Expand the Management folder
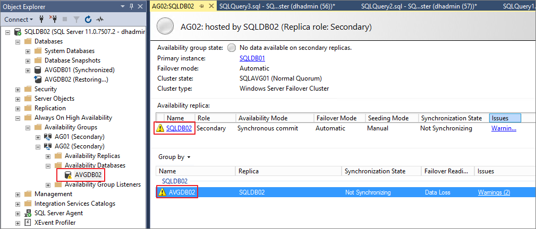This screenshot has height=229, width=536. click(x=18, y=195)
